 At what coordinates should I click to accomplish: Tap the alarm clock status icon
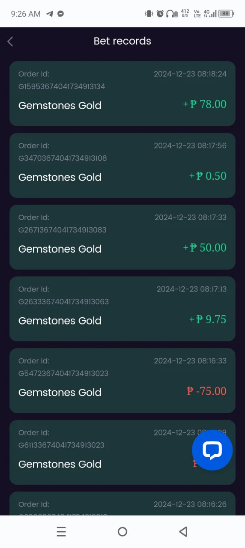(x=160, y=14)
